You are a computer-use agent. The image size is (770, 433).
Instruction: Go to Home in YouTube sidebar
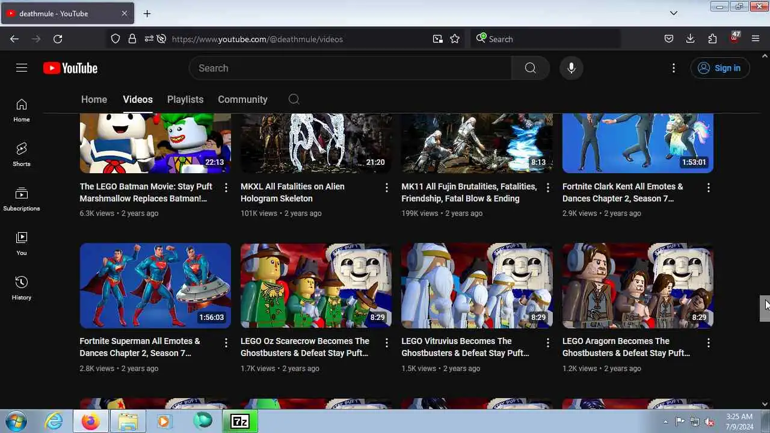(x=22, y=111)
